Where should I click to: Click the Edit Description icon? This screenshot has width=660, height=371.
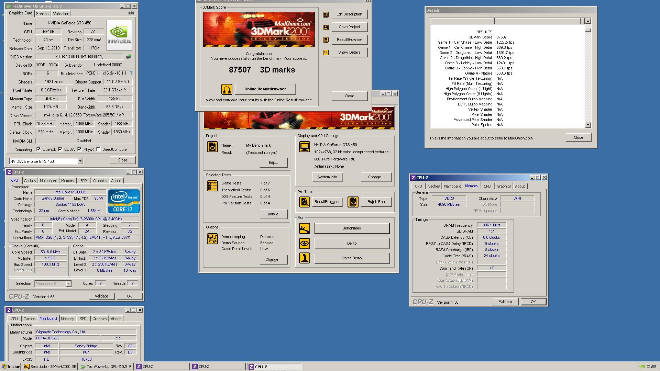326,14
